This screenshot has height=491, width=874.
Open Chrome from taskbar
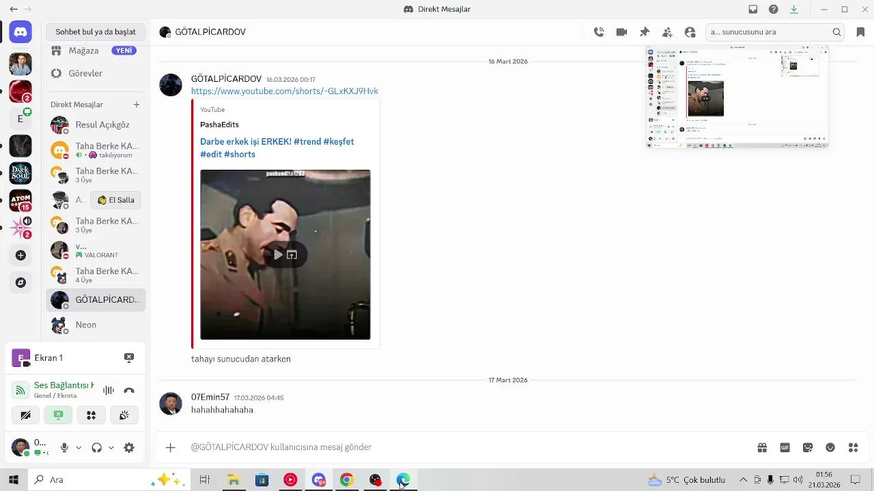347,480
